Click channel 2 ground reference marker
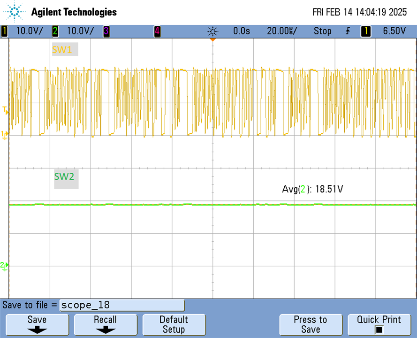This screenshot has height=338, width=417. (x=4, y=266)
